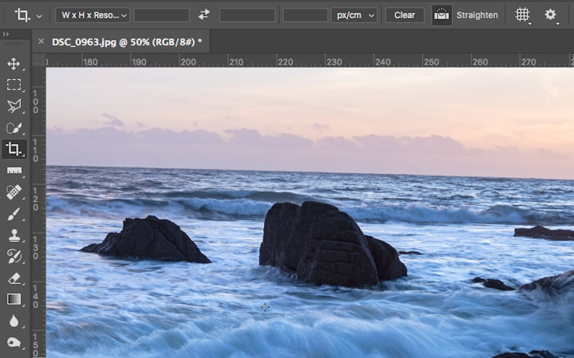Screen dimensions: 574x358
Task: Select the Eraser tool
Action: pyautogui.click(x=14, y=277)
